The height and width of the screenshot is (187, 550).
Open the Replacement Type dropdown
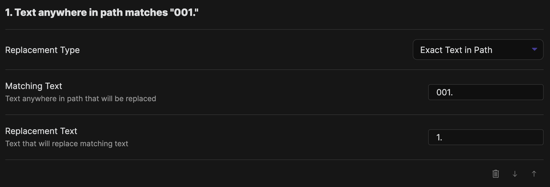pos(478,50)
